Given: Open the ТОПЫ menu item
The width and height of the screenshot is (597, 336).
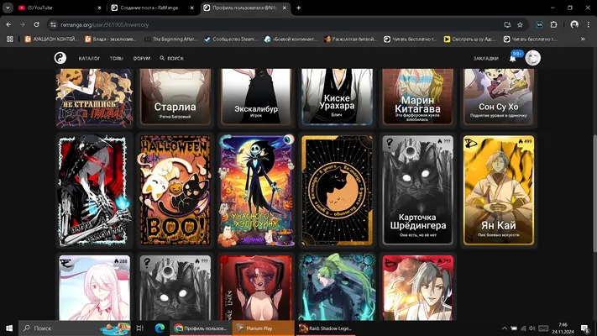Looking at the screenshot, I should coord(116,58).
